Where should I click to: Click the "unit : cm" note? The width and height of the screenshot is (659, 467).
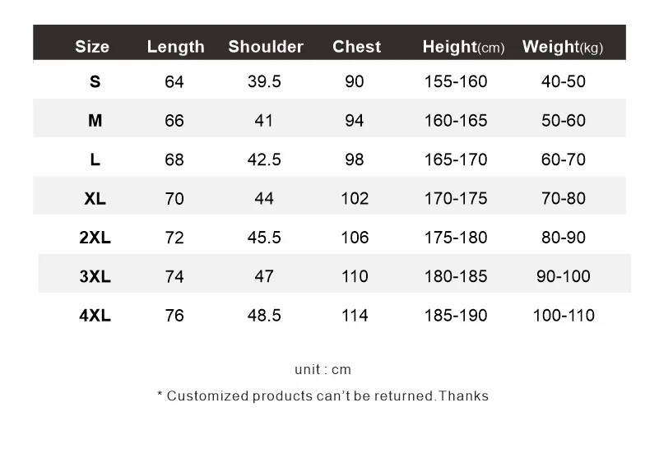[323, 370]
